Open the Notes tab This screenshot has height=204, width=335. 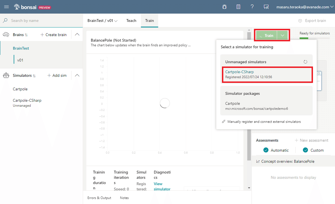click(124, 198)
